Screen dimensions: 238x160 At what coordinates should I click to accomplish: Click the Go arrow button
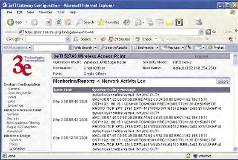208,32
